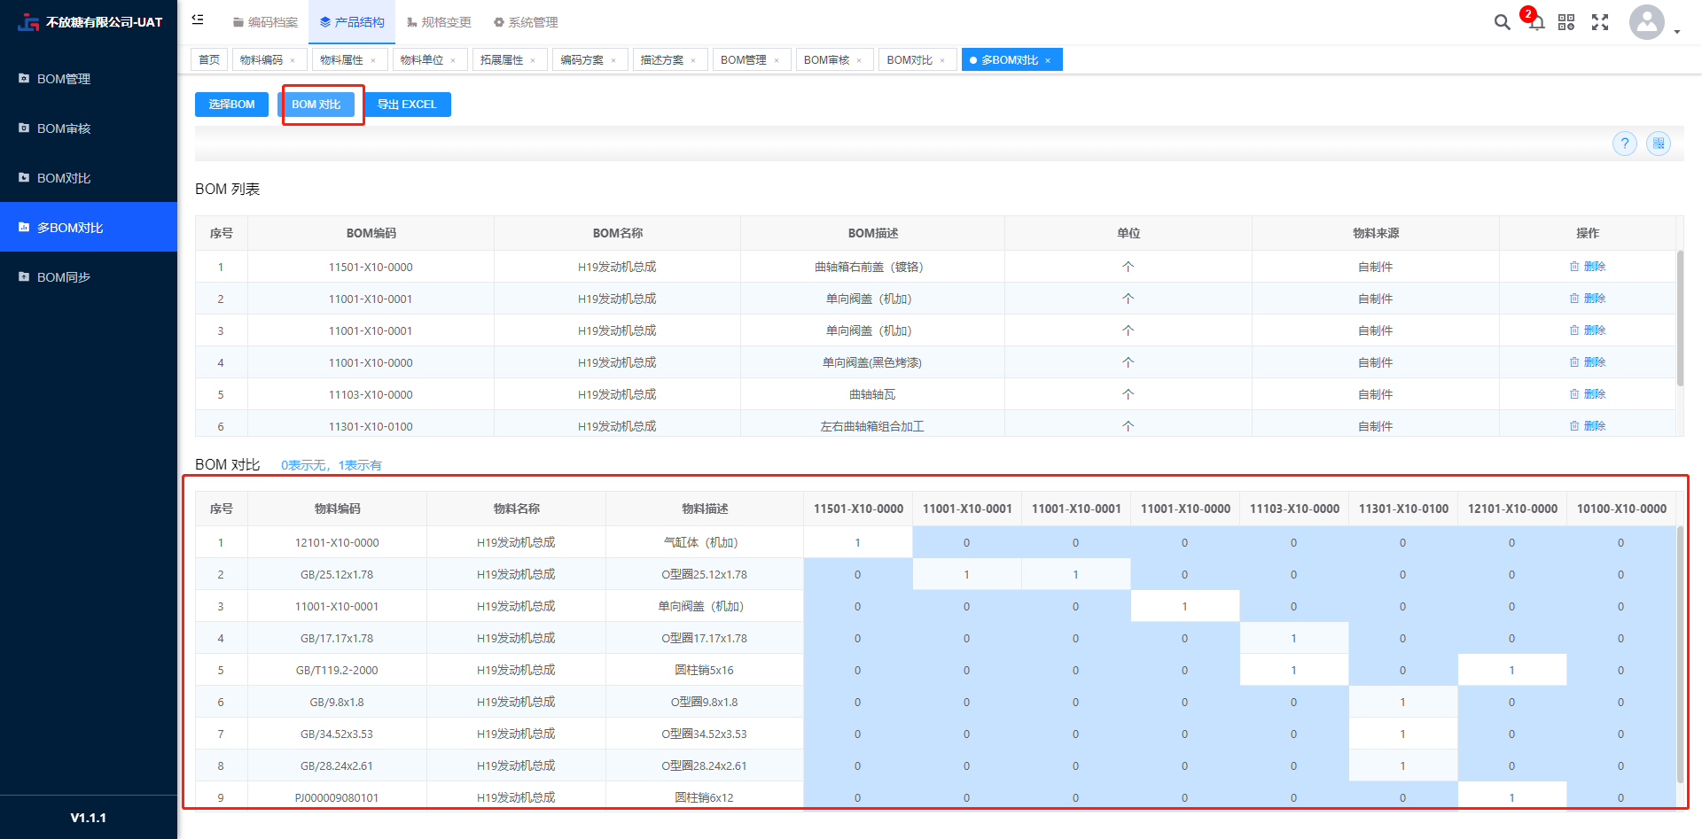1702x839 pixels.
Task: Click the column settings icon beside help
Action: click(1659, 144)
